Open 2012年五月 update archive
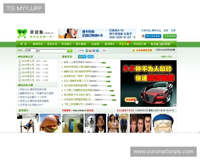This screenshot has height=160, width=200. pos(28,72)
